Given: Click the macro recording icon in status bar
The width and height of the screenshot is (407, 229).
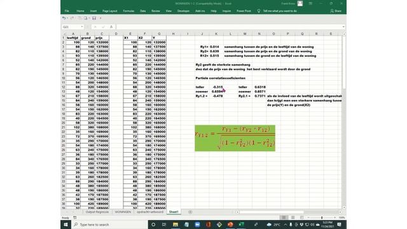Looking at the screenshot, I should (75, 218).
